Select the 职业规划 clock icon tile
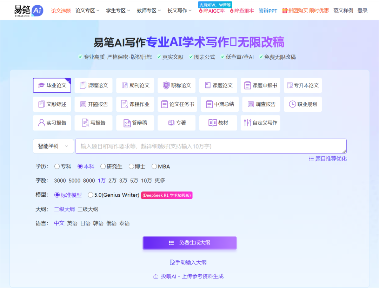 (x=302, y=104)
